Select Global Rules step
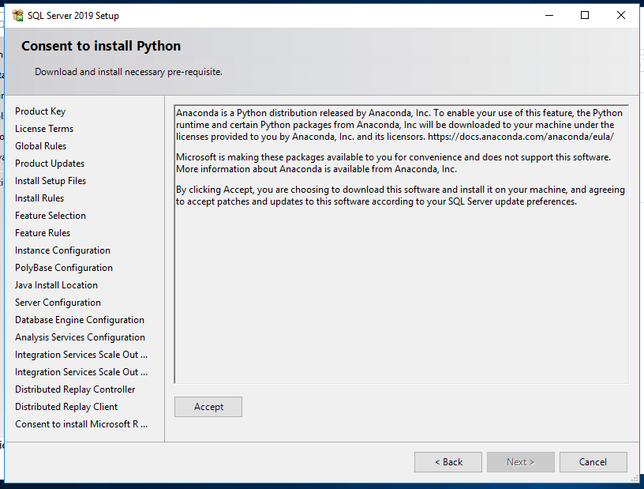Screen dimensions: 644x489 pyautogui.click(x=41, y=146)
